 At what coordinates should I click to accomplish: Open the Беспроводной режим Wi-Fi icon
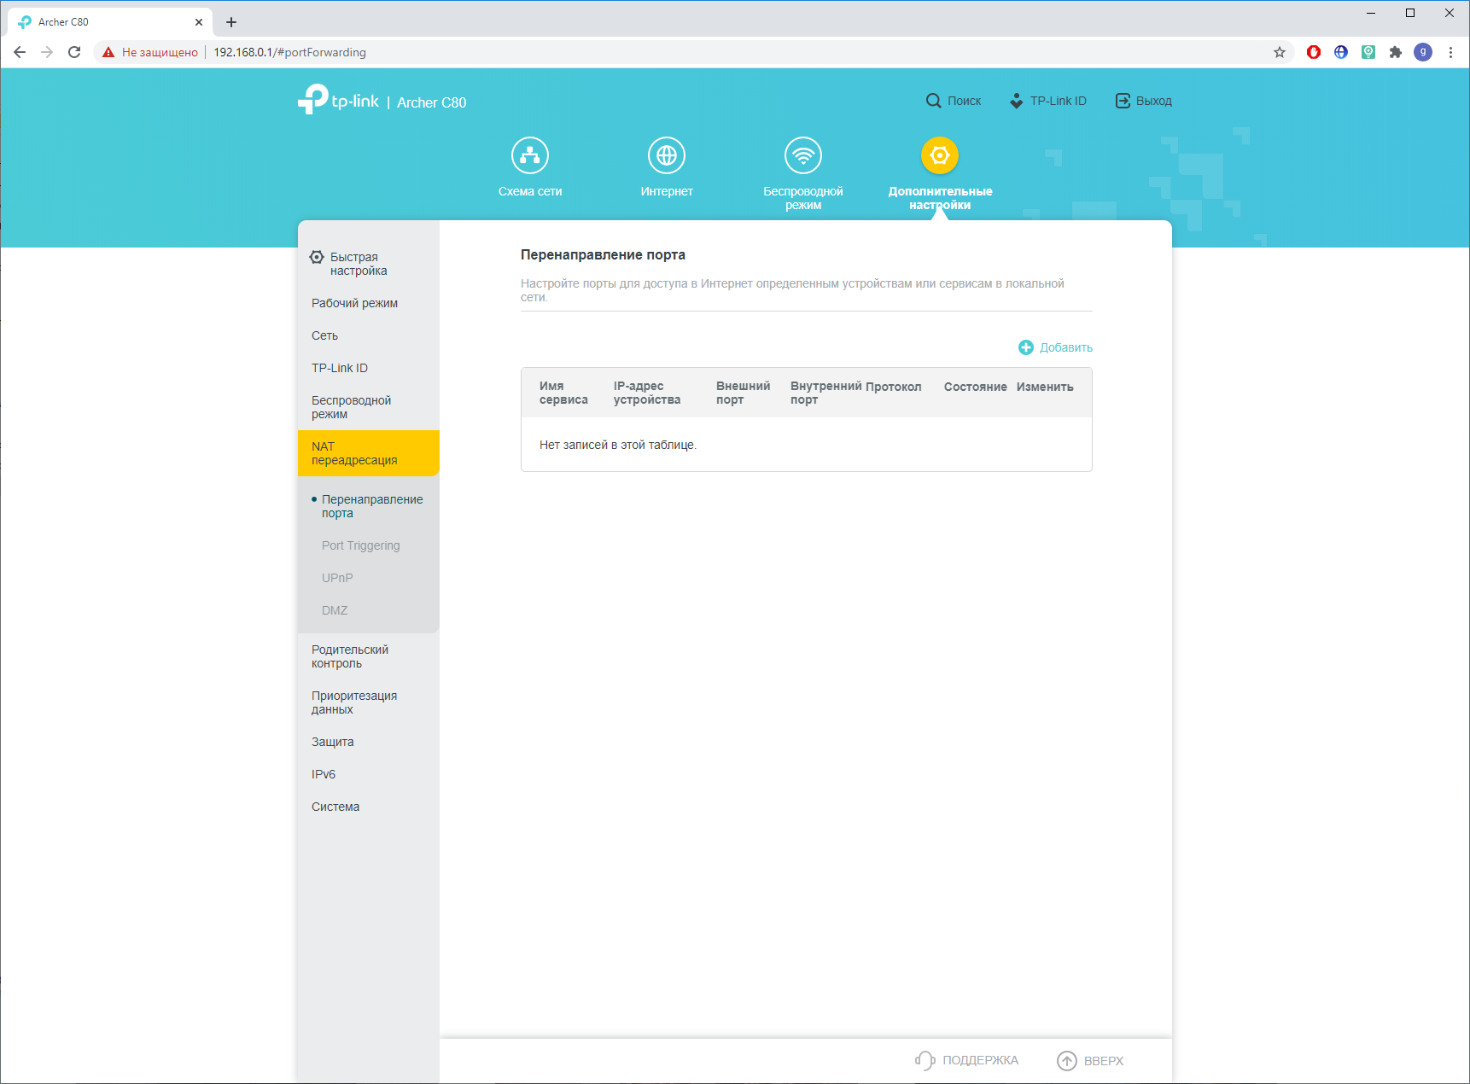pos(803,155)
